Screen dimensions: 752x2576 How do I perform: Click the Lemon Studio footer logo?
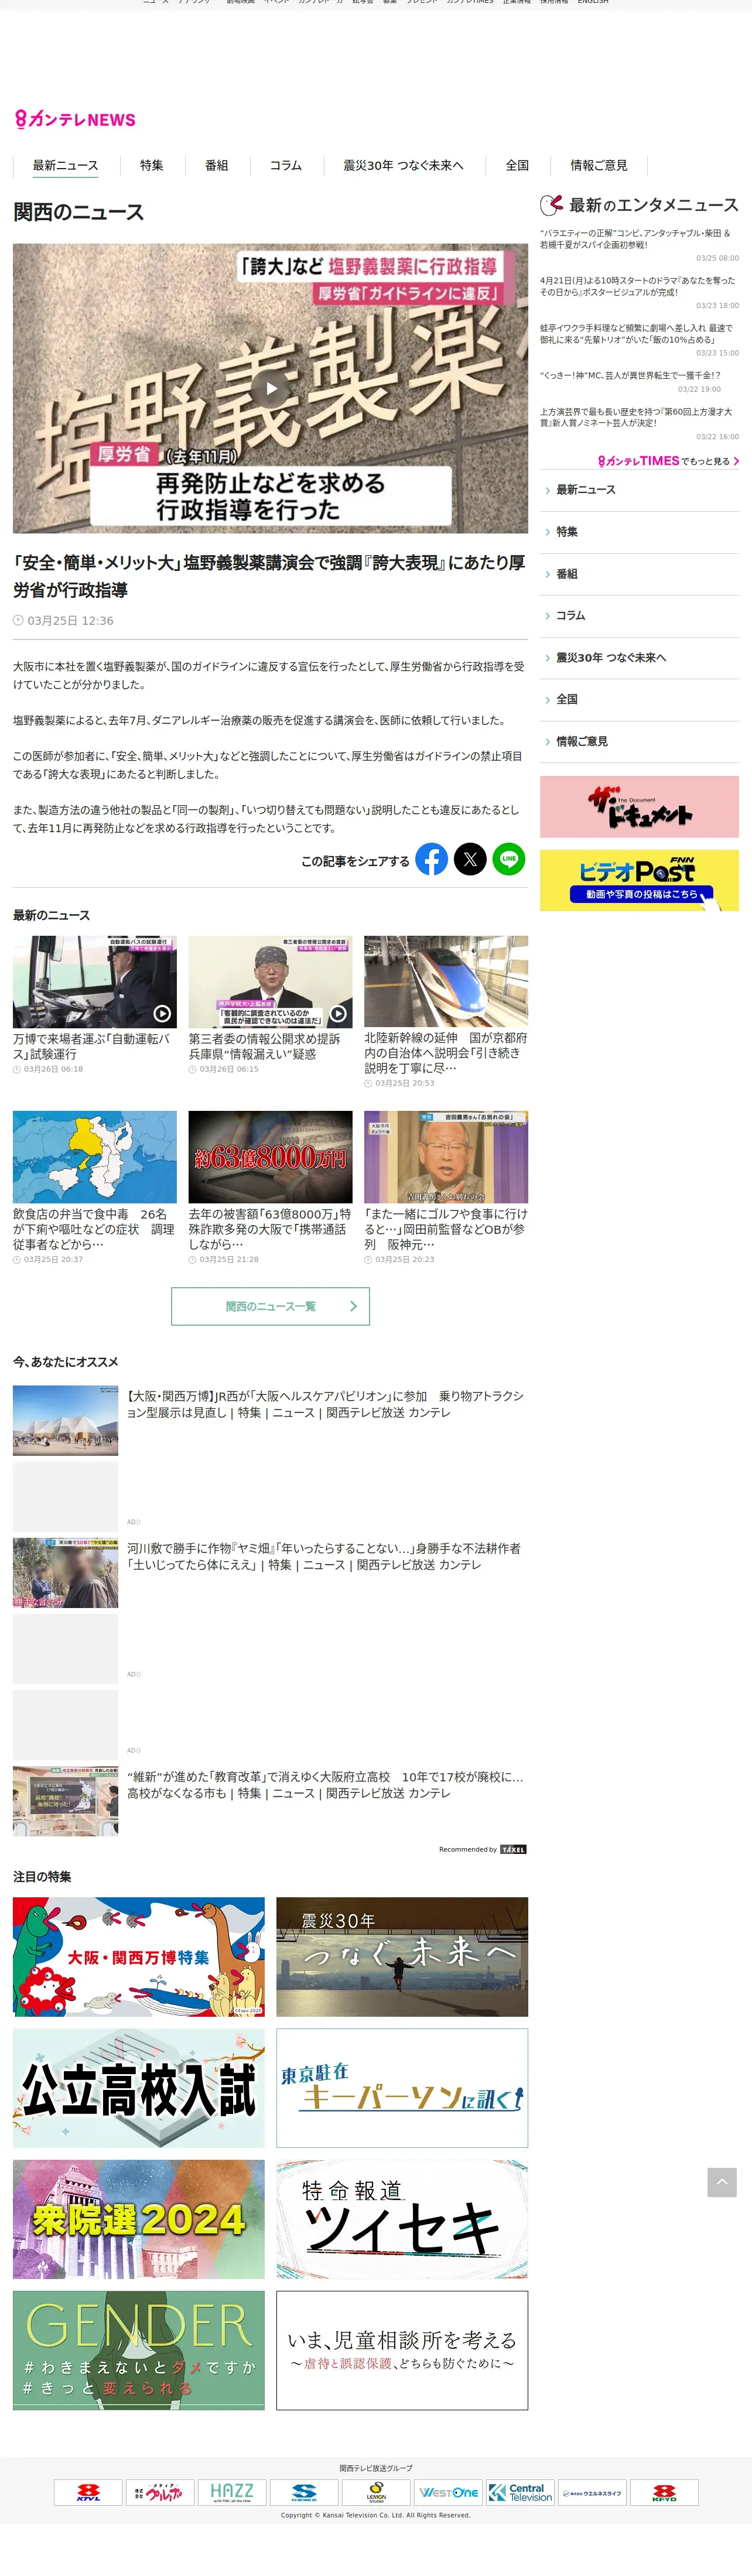[x=376, y=2492]
